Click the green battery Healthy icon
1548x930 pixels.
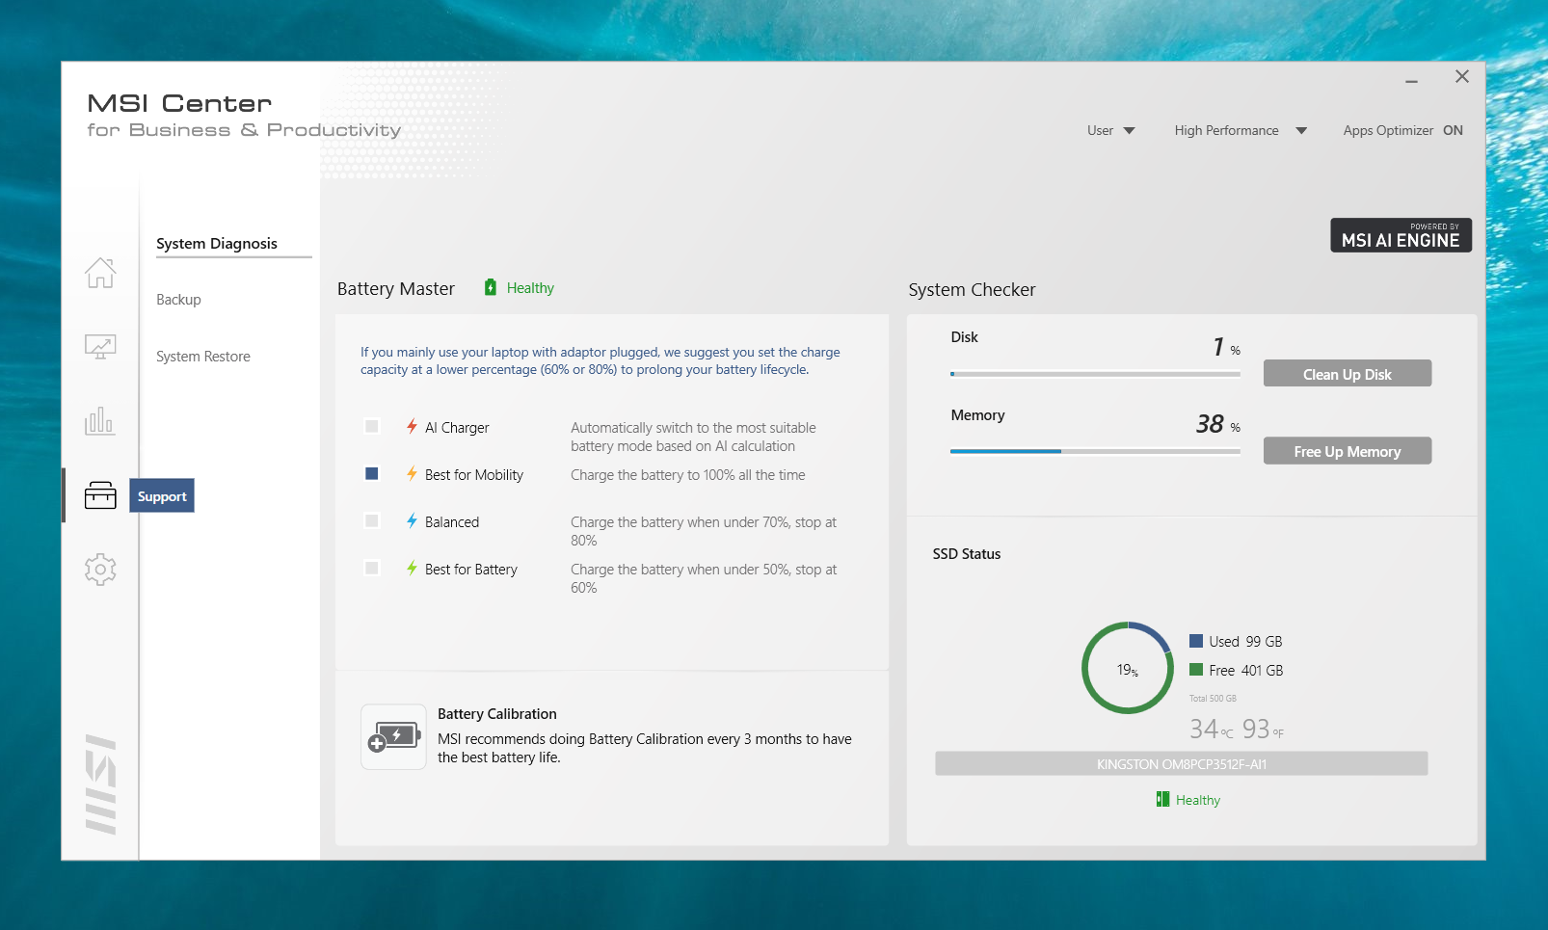click(490, 287)
